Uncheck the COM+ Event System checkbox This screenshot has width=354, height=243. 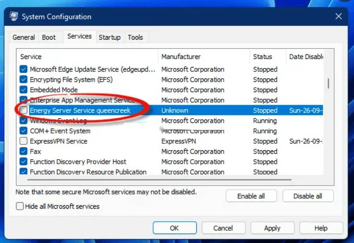tap(23, 131)
